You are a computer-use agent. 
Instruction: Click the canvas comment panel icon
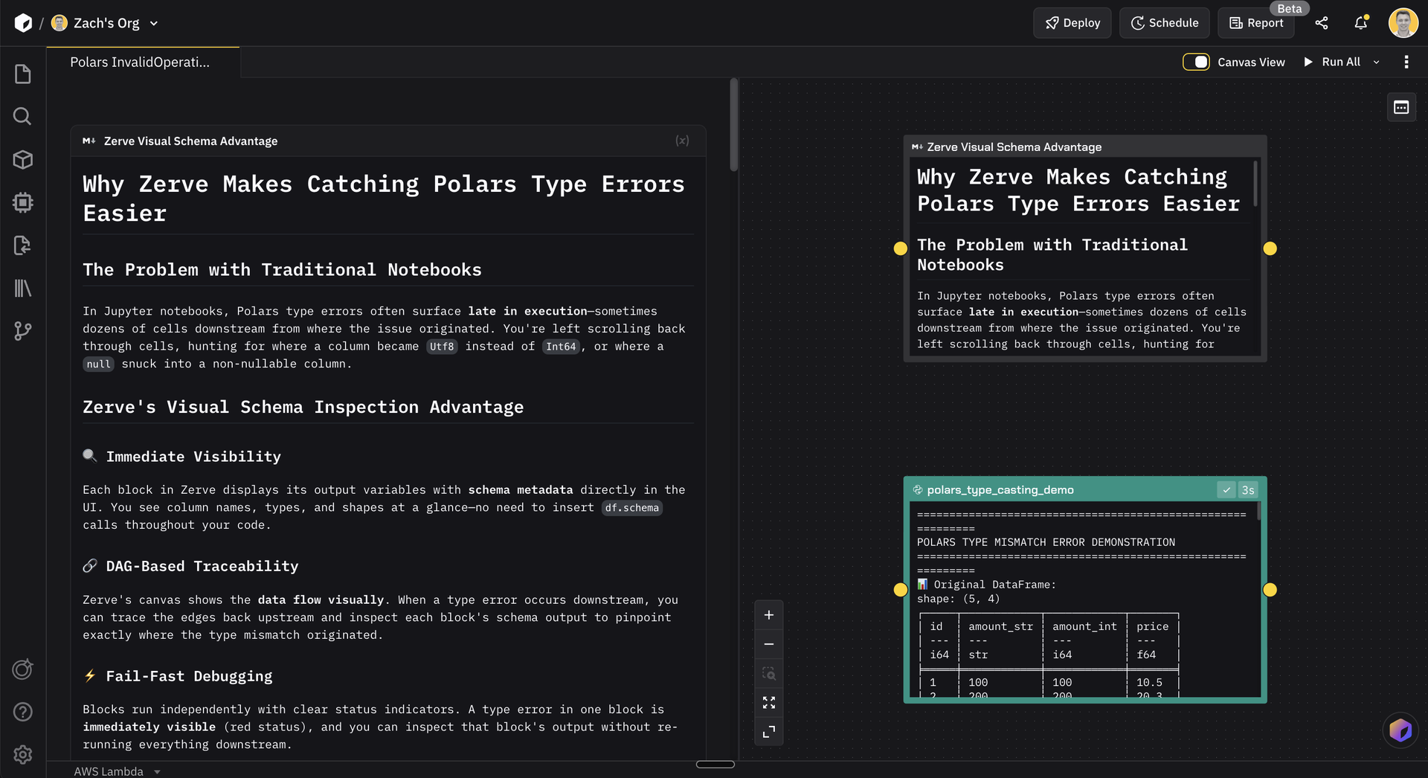pyautogui.click(x=1401, y=108)
